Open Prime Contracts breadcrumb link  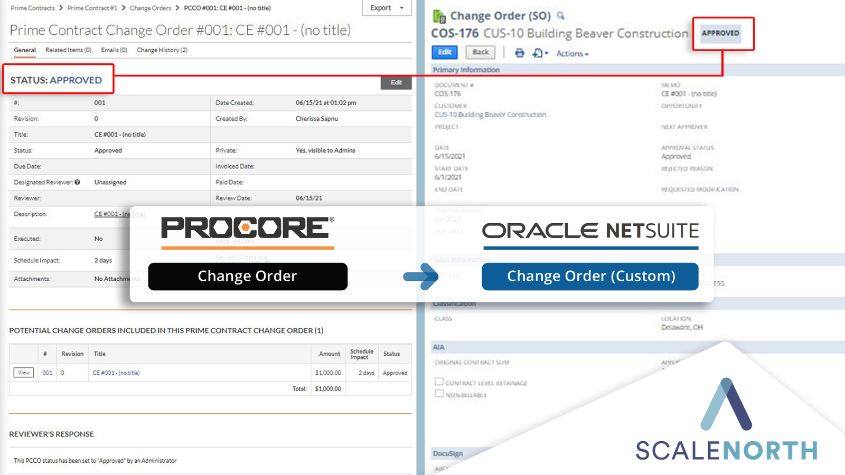[x=33, y=8]
